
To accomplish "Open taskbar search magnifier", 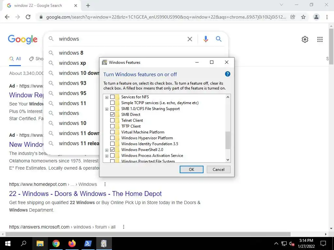I will coord(23,243).
